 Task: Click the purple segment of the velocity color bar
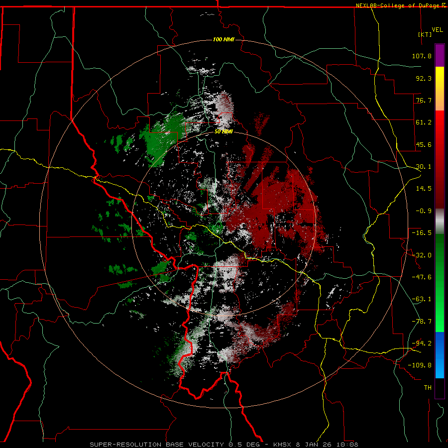[x=440, y=56]
